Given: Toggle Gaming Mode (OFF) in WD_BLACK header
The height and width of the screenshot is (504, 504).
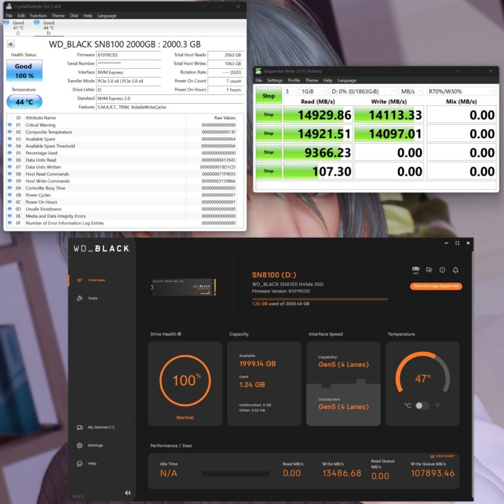Looking at the screenshot, I should pos(416,270).
